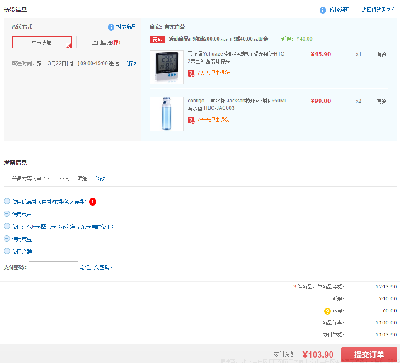Open the 使用京东E卡/图书卡 section

[63, 227]
